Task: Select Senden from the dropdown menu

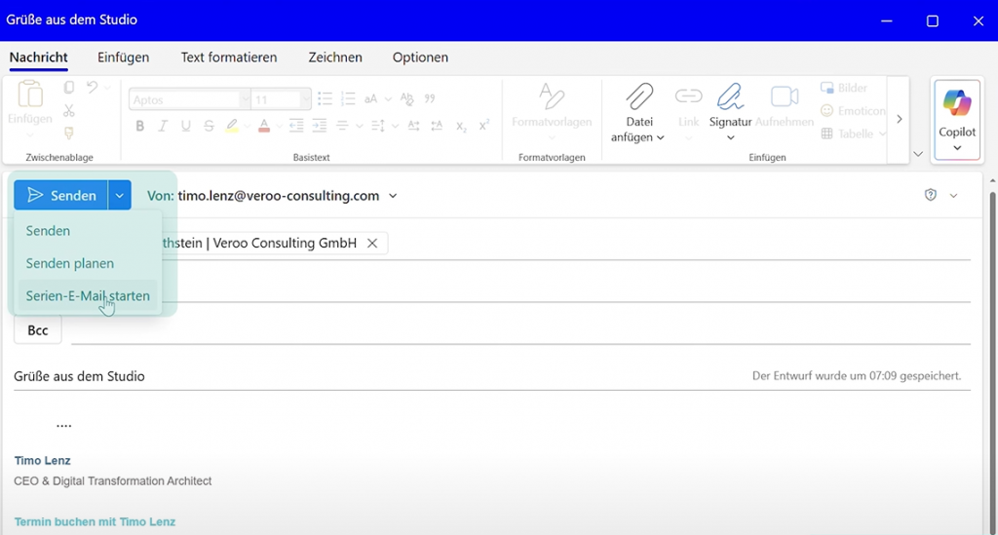Action: click(87, 231)
